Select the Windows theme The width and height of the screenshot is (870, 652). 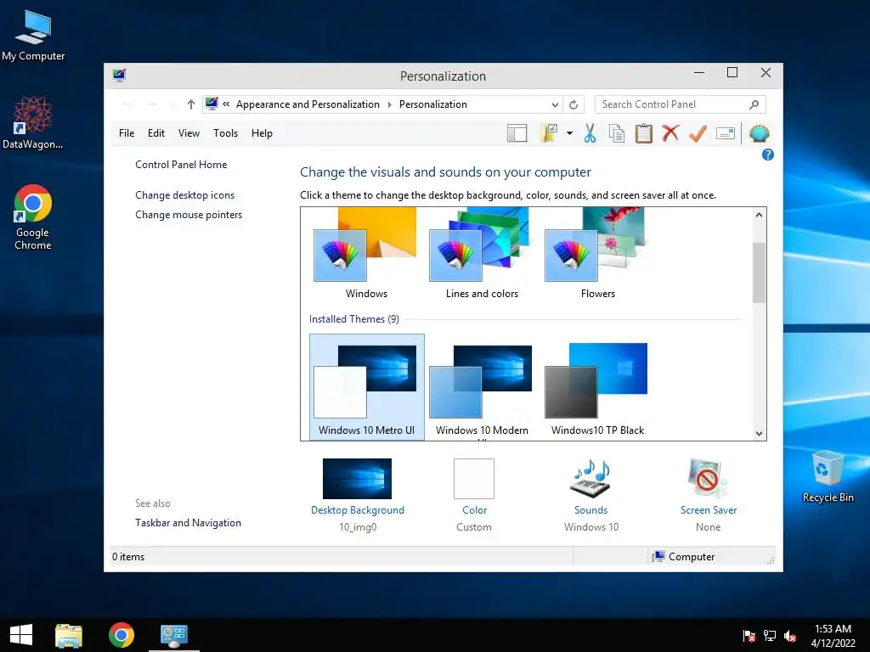(x=366, y=255)
